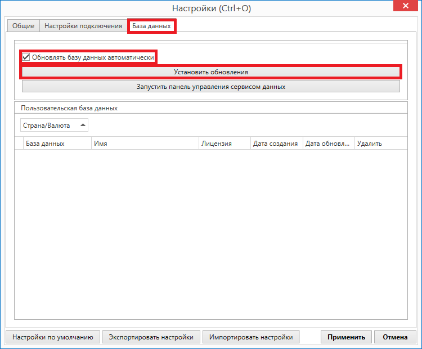Image resolution: width=422 pixels, height=349 pixels.
Task: Launch Запустить панель управления сервисом данных
Action: pyautogui.click(x=211, y=87)
